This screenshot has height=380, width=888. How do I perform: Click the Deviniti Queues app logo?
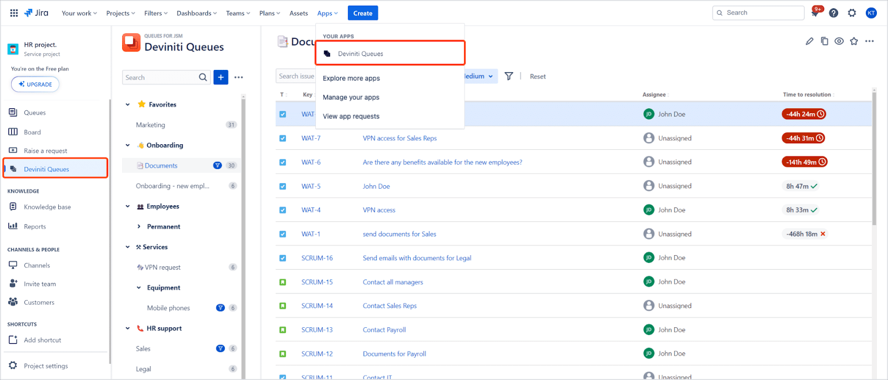pyautogui.click(x=132, y=43)
